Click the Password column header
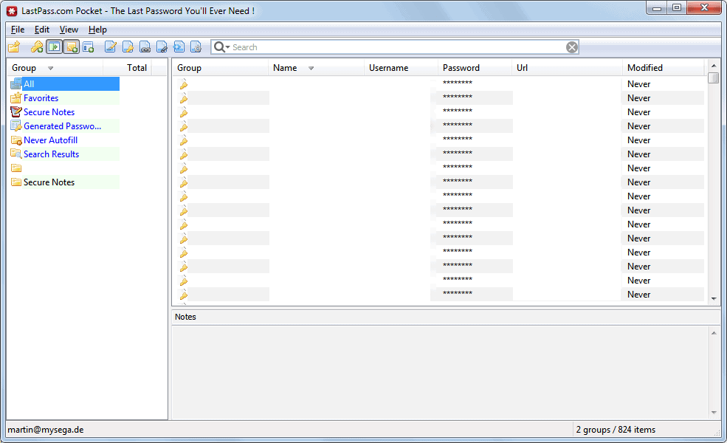 tap(475, 68)
